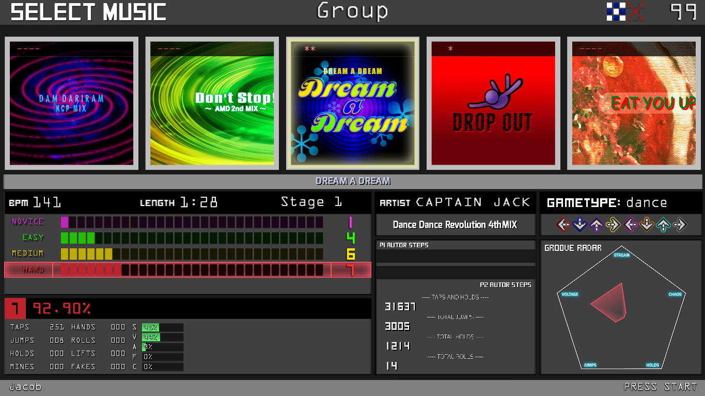Click the cyan-outlined up arrow icon
This screenshot has height=396, width=705.
pos(663,225)
